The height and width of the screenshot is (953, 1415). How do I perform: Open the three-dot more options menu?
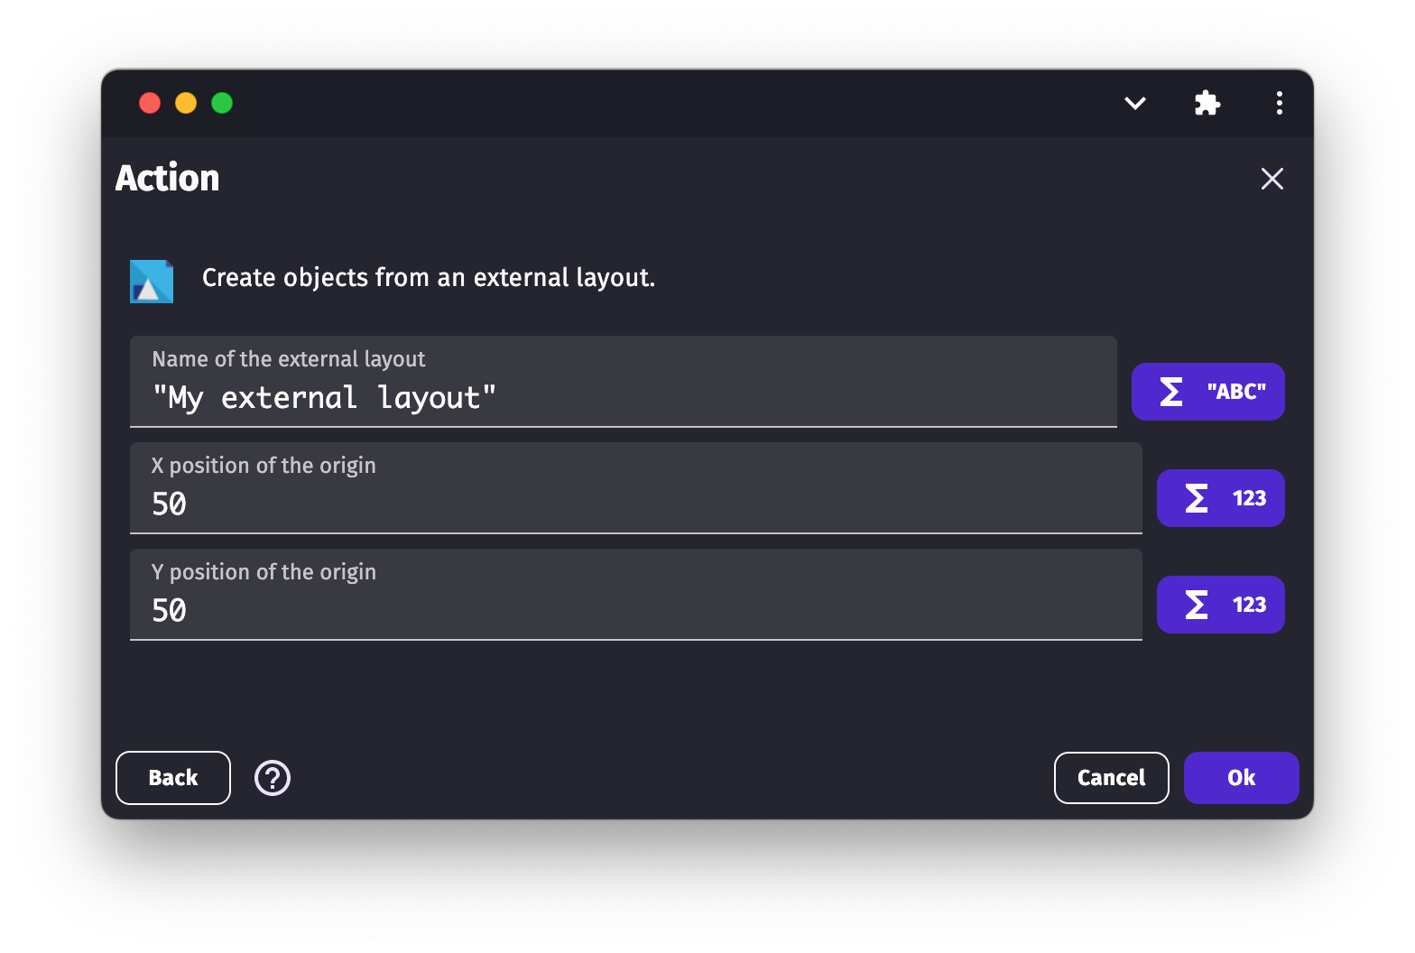(1280, 103)
